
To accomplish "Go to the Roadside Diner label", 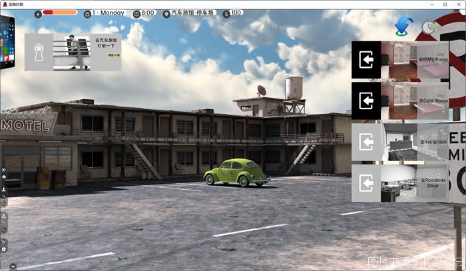I will click(433, 182).
